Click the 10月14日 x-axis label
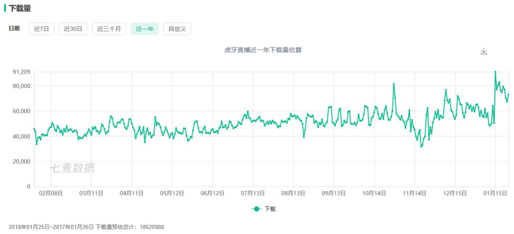Viewport: 514px width, 234px height. [374, 193]
